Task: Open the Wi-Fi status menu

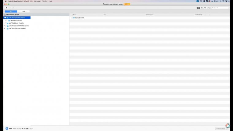Action: coord(223,1)
